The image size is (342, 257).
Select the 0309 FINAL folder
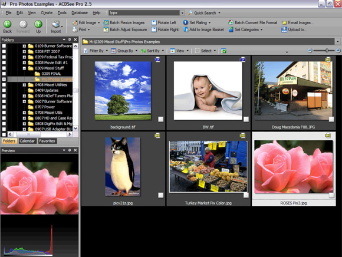(x=51, y=74)
